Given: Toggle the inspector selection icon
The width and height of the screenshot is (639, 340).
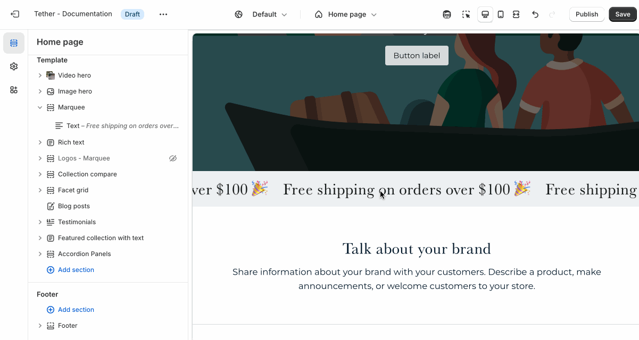Looking at the screenshot, I should [x=466, y=14].
